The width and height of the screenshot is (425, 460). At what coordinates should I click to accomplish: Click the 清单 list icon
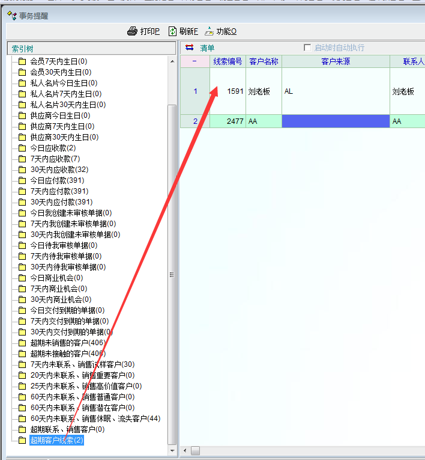(190, 48)
